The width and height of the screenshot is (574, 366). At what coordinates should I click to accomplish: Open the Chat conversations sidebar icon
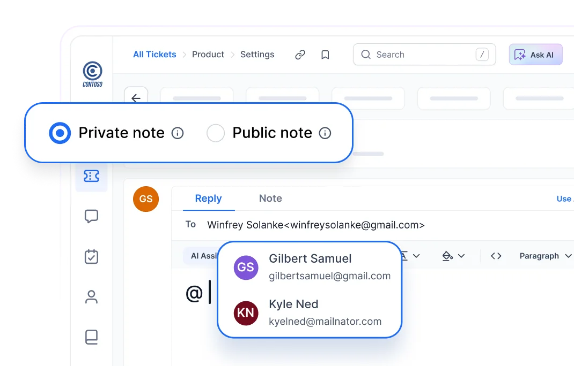91,216
